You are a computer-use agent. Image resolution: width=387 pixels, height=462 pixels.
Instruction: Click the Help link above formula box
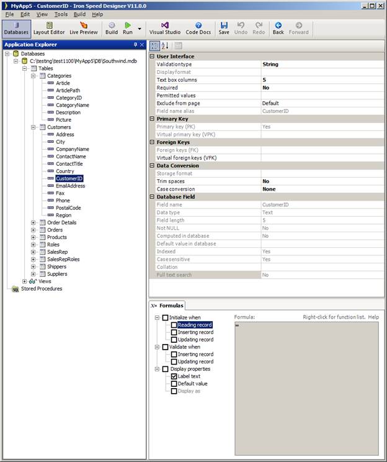[x=373, y=317]
